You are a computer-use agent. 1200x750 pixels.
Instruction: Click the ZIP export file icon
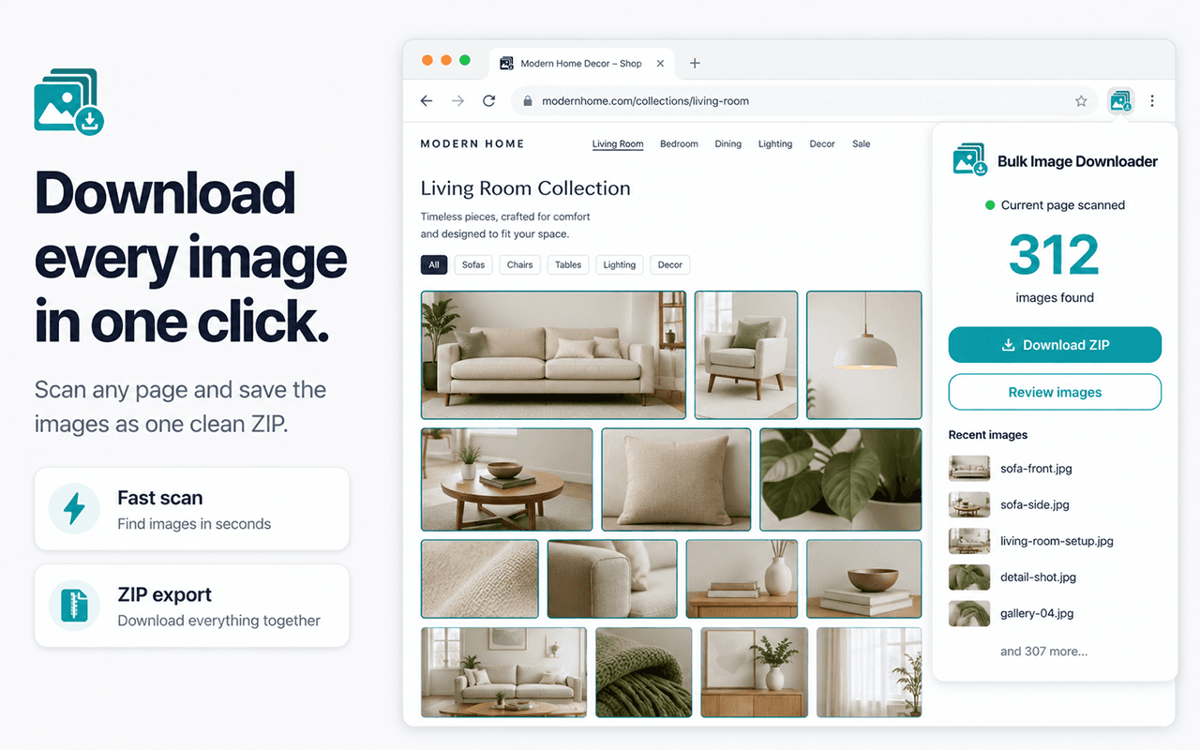(74, 605)
